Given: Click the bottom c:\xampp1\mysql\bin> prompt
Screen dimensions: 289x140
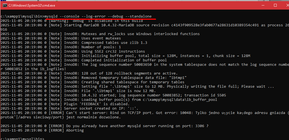Looking at the screenshot, I should [x=22, y=139].
